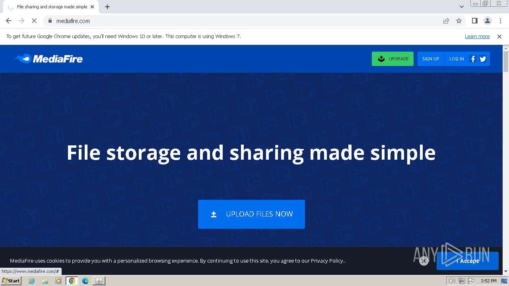Open the Windows Start menu
Image resolution: width=509 pixels, height=286 pixels.
click(11, 280)
